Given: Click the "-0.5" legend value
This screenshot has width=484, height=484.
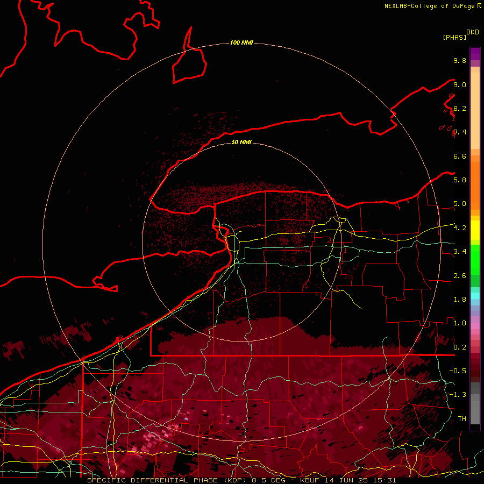Looking at the screenshot, I should pos(458,371).
